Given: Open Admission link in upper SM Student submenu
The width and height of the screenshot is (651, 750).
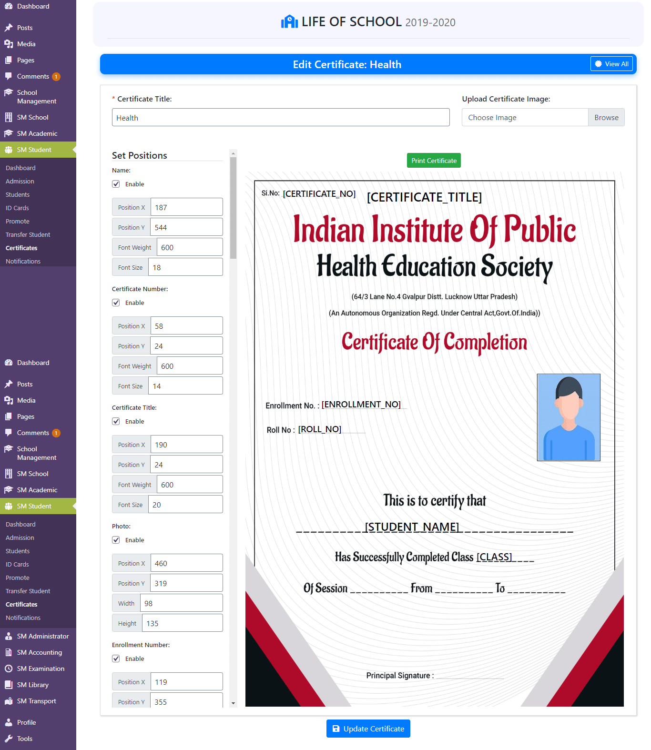Looking at the screenshot, I should 20,181.
